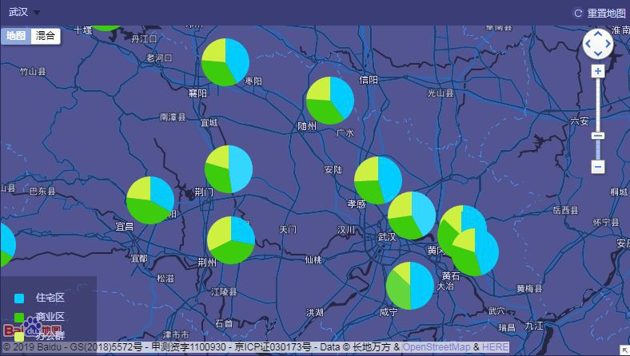
Task: Open the HERE attribution link
Action: [x=496, y=347]
